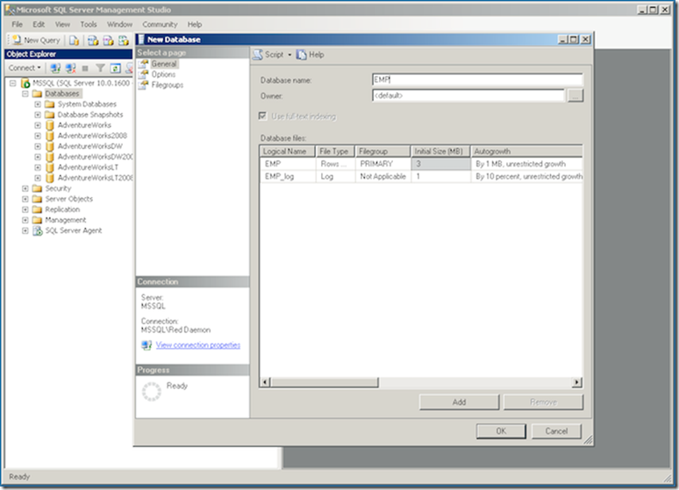Click the Logical Name column header
Image resolution: width=679 pixels, height=490 pixels.
click(287, 152)
